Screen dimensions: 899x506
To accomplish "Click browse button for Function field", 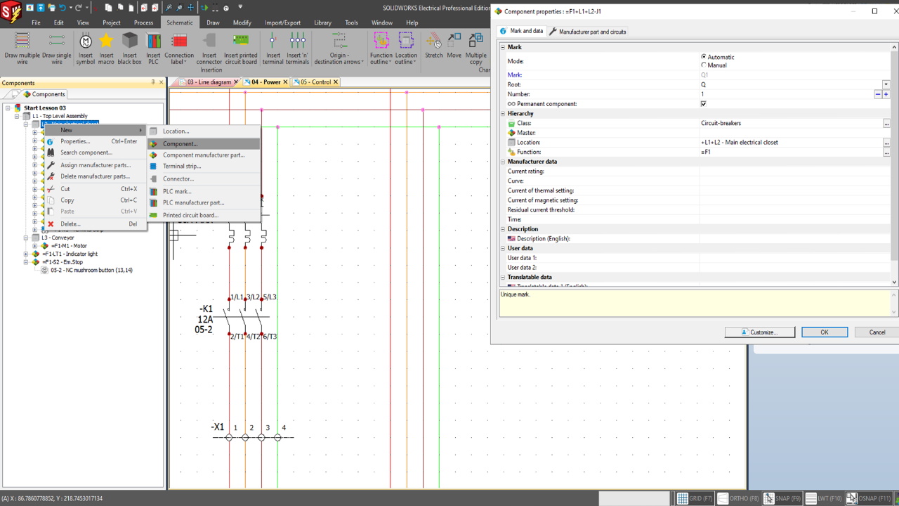I will tap(886, 152).
